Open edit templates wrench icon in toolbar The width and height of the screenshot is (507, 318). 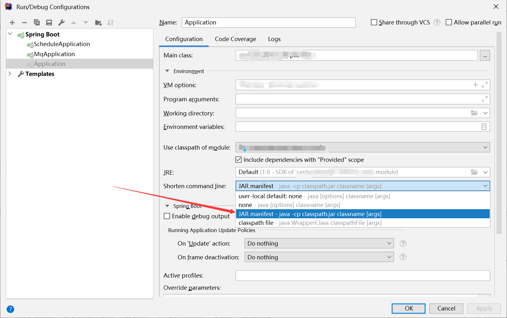pyautogui.click(x=61, y=23)
